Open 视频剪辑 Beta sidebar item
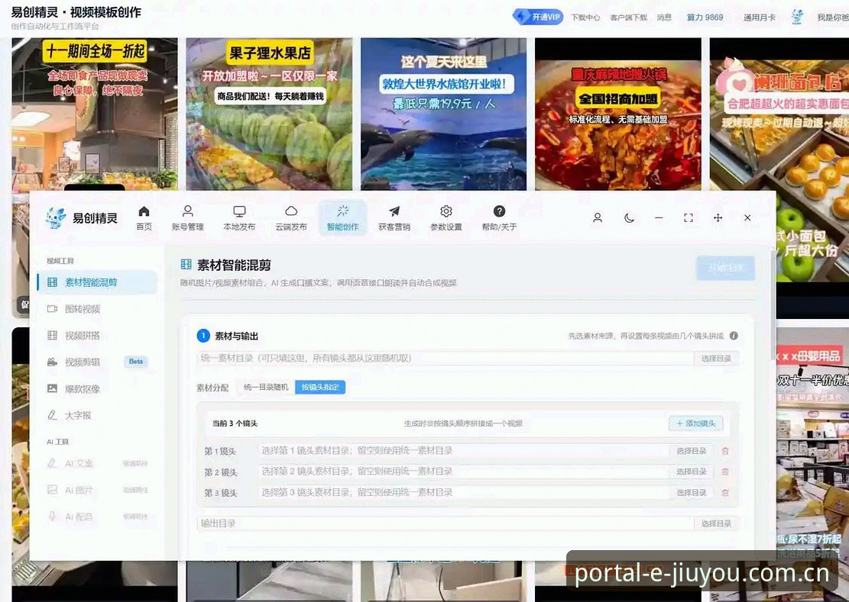Viewport: 849px width, 602px height. coord(98,362)
